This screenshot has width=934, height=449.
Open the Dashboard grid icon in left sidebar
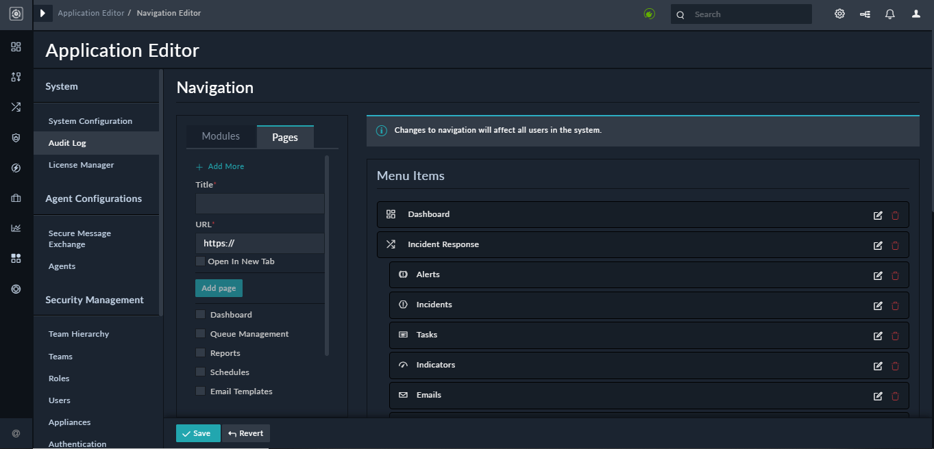(x=16, y=47)
